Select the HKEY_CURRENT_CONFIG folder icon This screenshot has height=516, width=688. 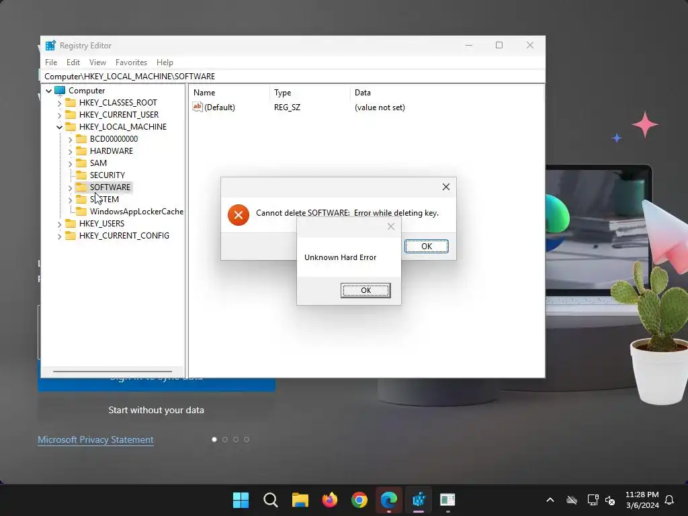pyautogui.click(x=71, y=236)
